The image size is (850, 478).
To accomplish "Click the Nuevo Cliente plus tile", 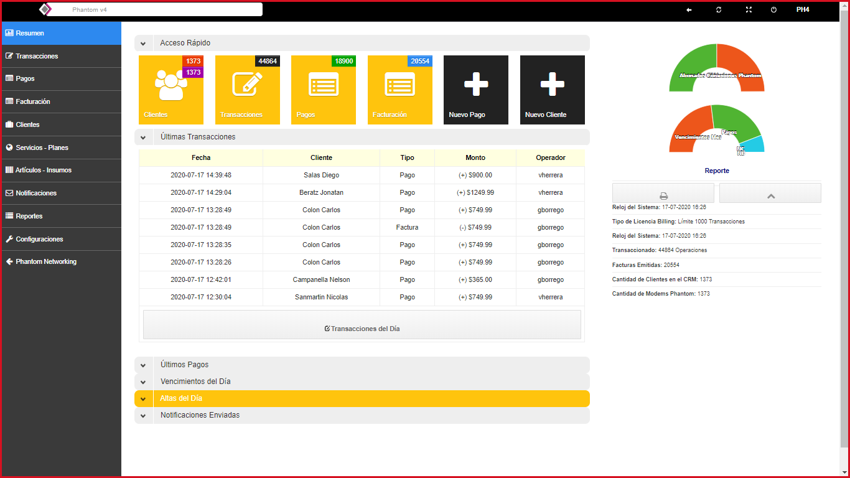I will 552,90.
